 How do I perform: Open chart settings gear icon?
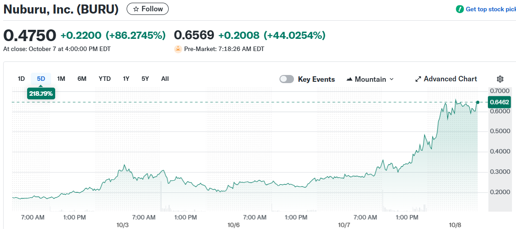500,79
